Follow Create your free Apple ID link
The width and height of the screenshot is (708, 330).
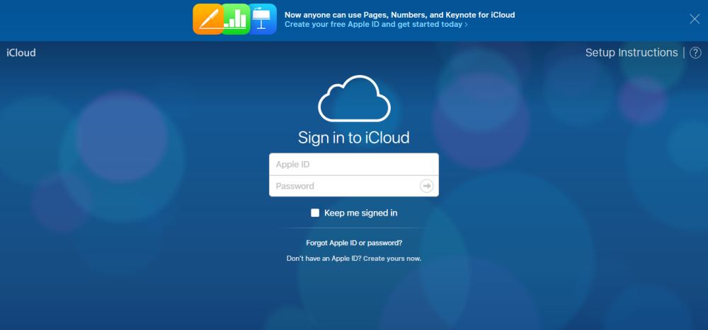click(x=376, y=24)
